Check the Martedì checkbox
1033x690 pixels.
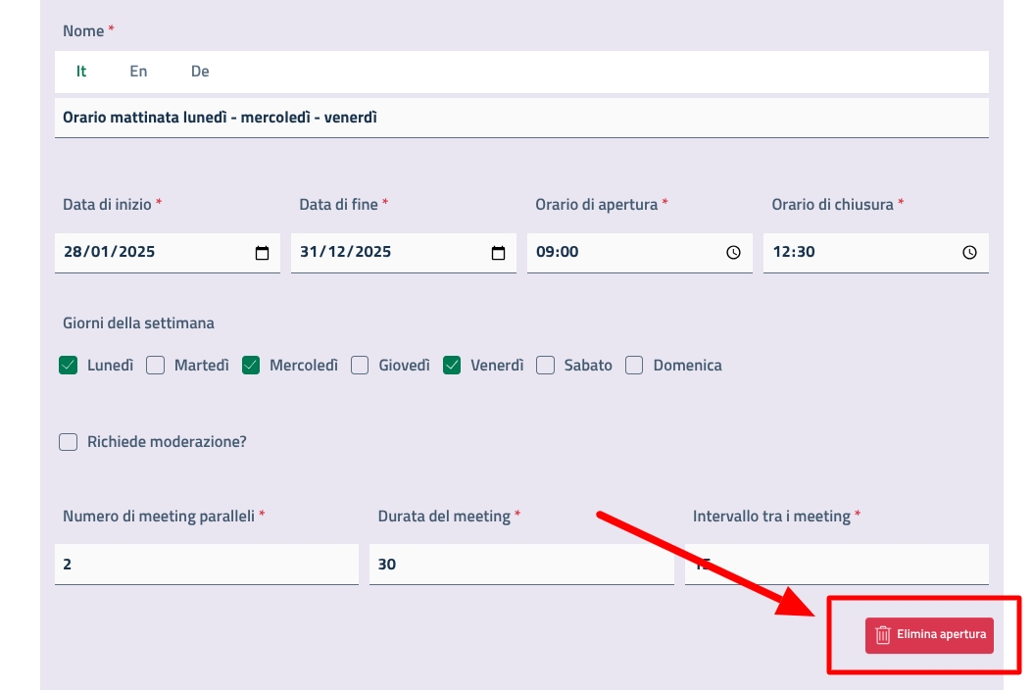[x=155, y=366]
